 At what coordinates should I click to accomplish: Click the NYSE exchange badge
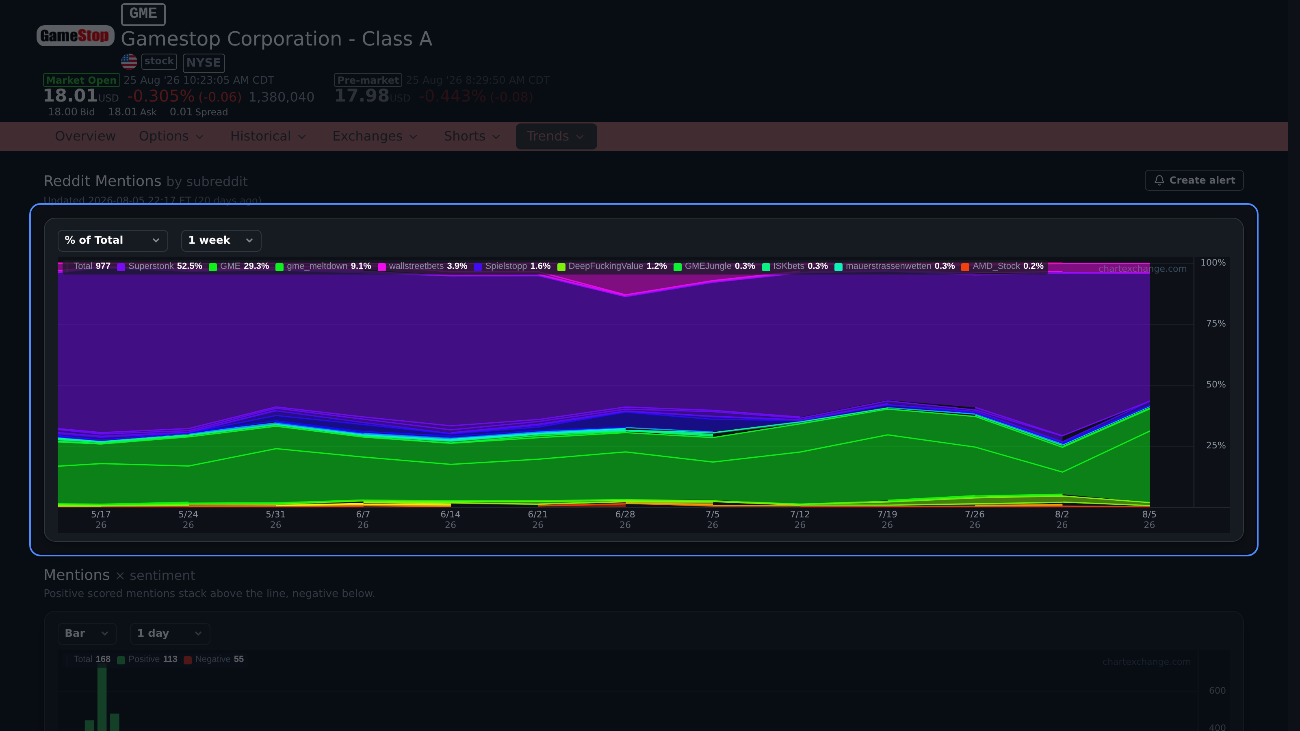coord(204,63)
